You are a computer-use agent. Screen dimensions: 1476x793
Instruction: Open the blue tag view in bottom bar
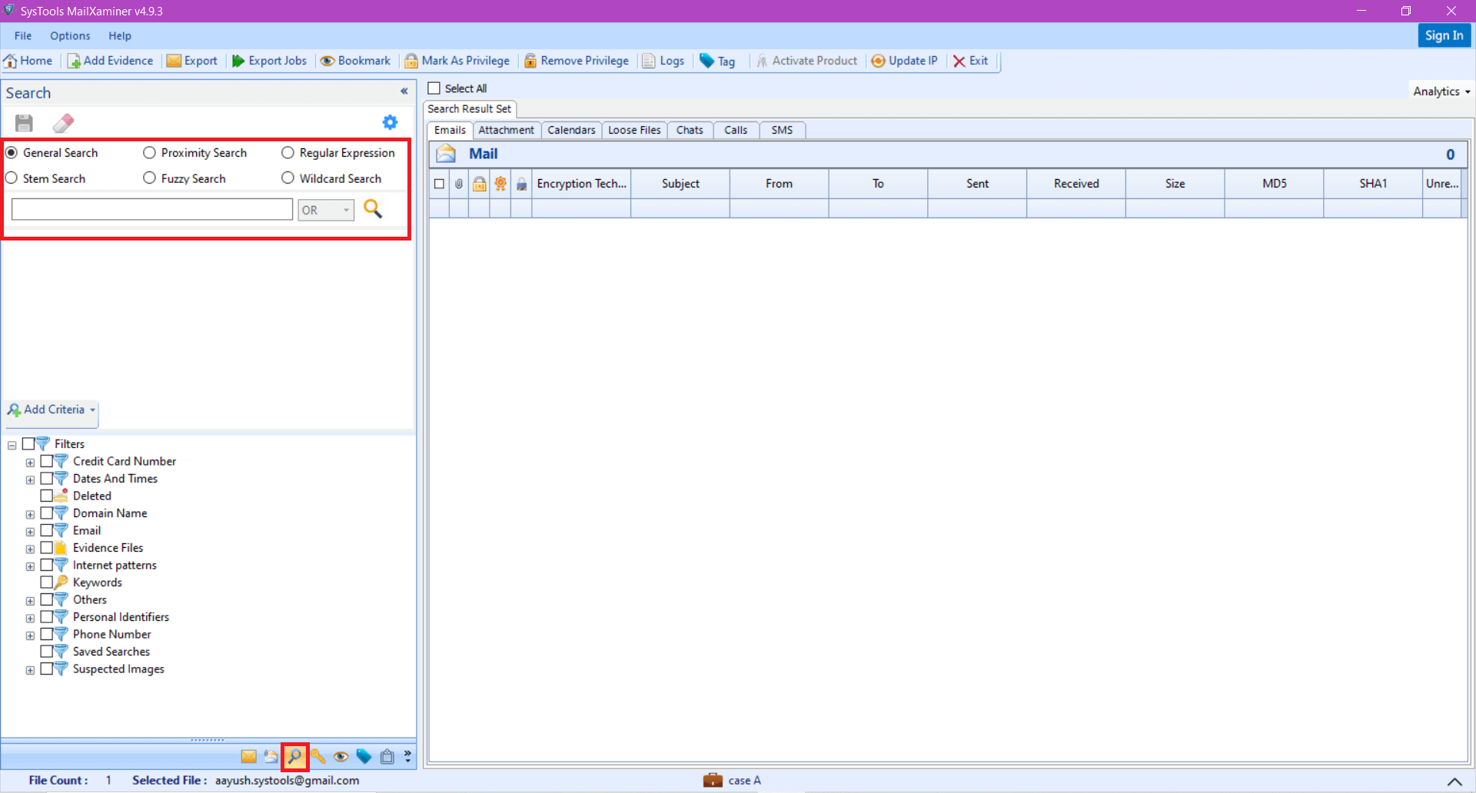[x=364, y=757]
